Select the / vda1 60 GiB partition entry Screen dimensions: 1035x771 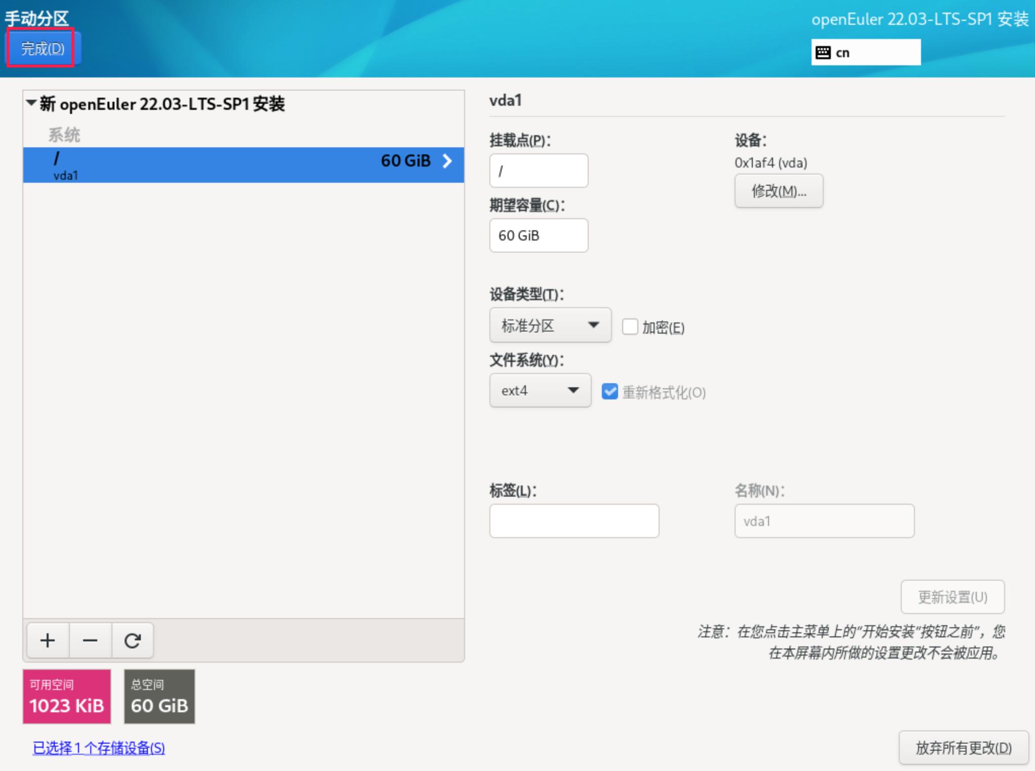coord(243,165)
